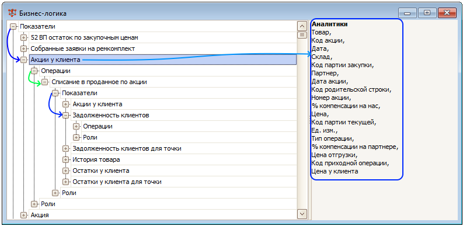Expand 52 ВП остаток по закупочным ценам
The height and width of the screenshot is (226, 463).
[x=23, y=37]
